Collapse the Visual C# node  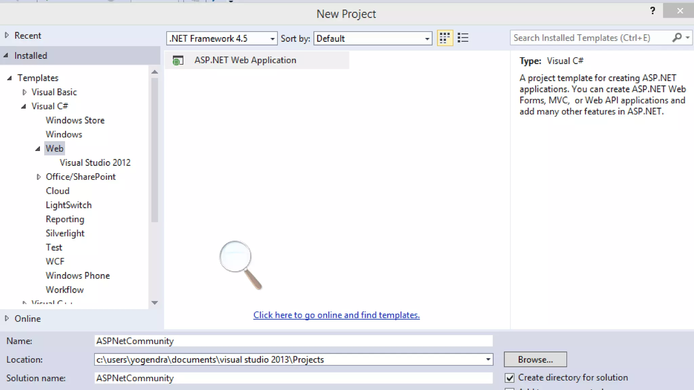pos(24,106)
